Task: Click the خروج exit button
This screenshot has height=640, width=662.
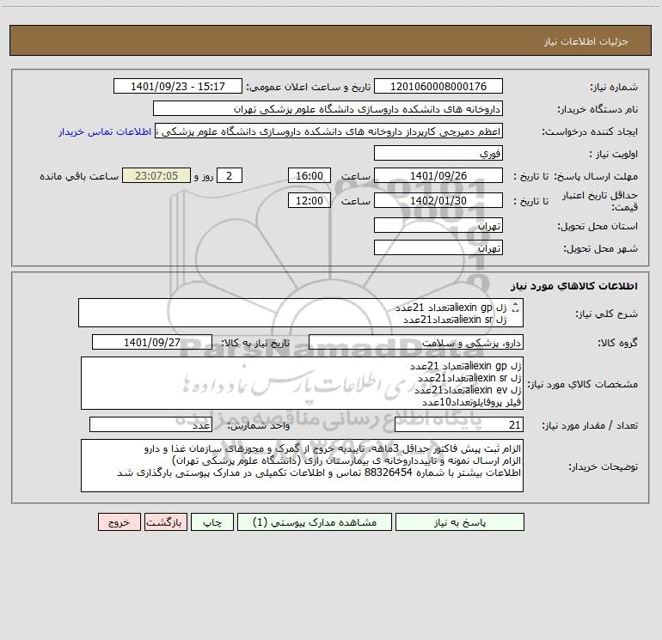Action: 119,522
